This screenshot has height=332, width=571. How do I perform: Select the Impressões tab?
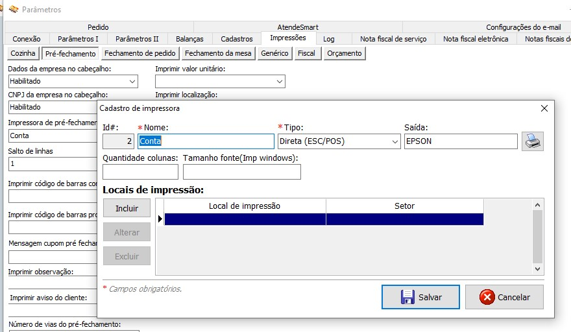coord(288,38)
